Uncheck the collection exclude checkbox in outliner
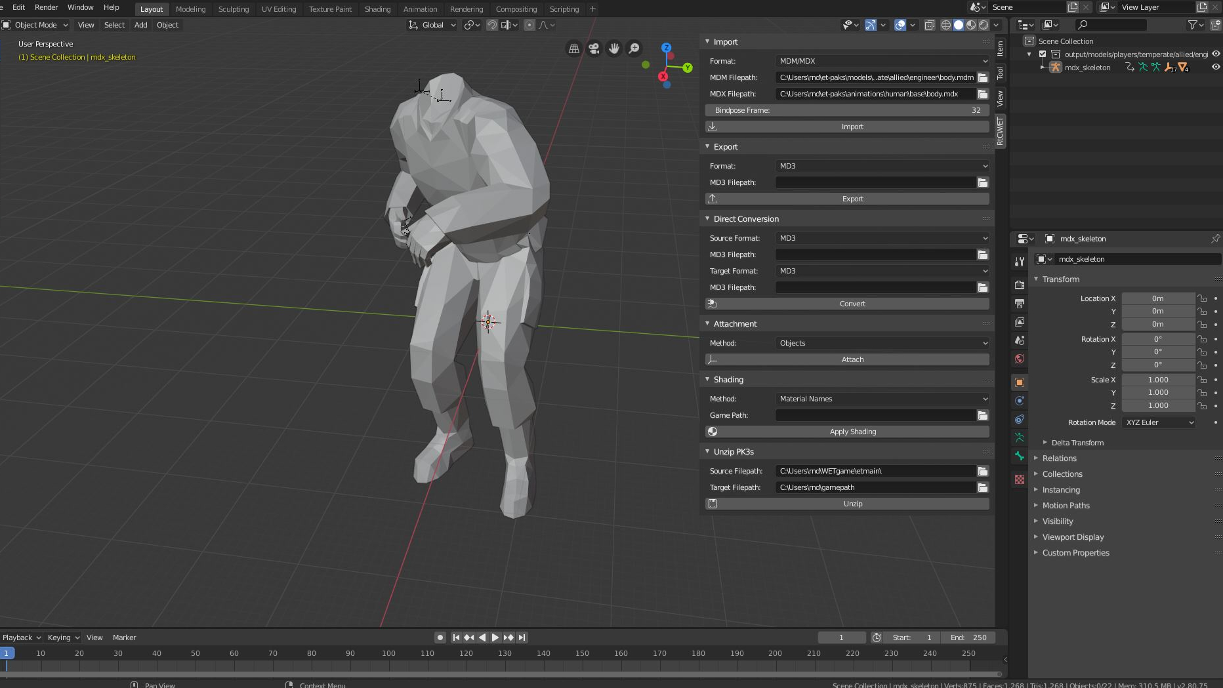1223x688 pixels. 1043,54
